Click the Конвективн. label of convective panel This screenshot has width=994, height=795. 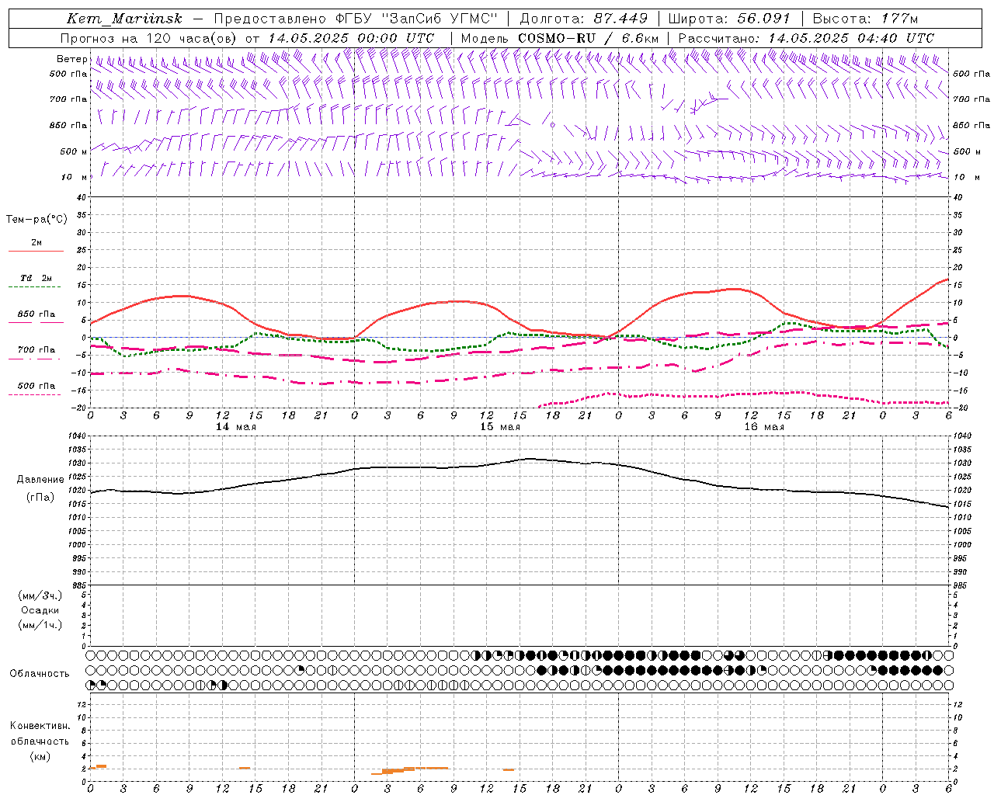pos(40,726)
